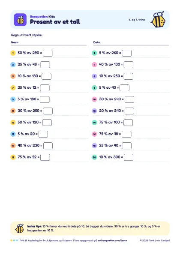The height and width of the screenshot is (255, 180).
Task: Click the purple Beequation app icon
Action: [20, 20]
